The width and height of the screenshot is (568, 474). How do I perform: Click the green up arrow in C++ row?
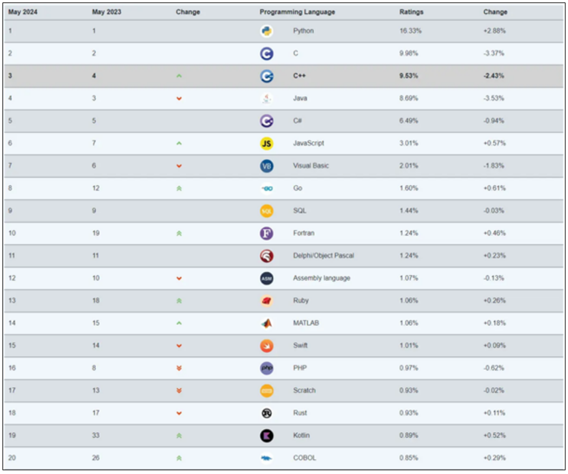(179, 76)
